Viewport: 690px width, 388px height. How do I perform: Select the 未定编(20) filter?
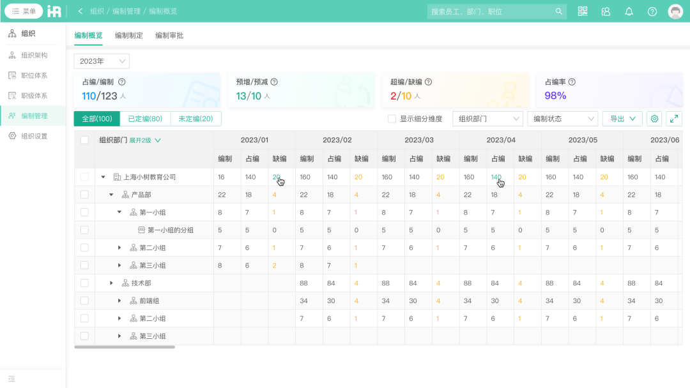click(196, 119)
